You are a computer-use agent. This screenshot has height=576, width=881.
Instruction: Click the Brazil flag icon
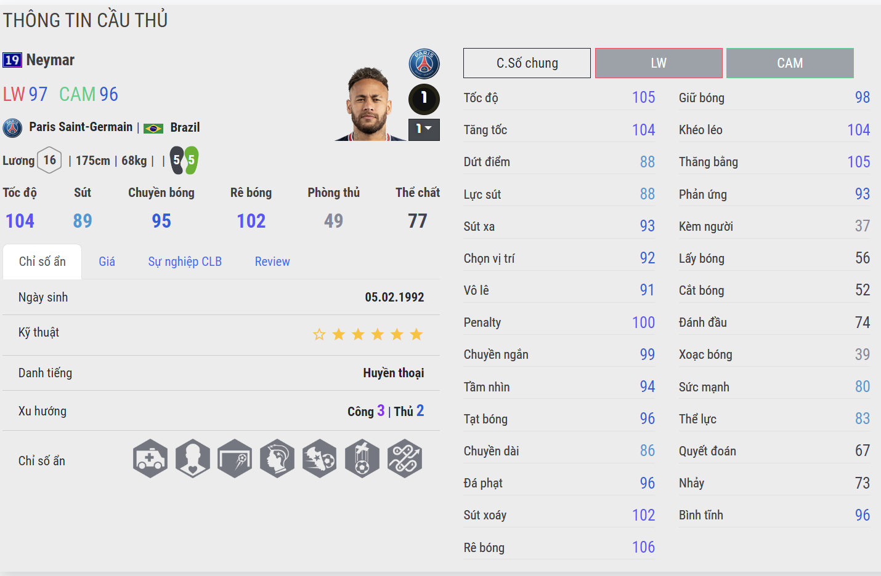click(153, 128)
